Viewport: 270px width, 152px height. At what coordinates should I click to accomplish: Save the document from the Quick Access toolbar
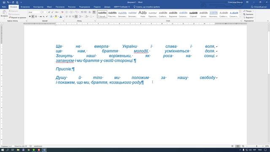4,2
